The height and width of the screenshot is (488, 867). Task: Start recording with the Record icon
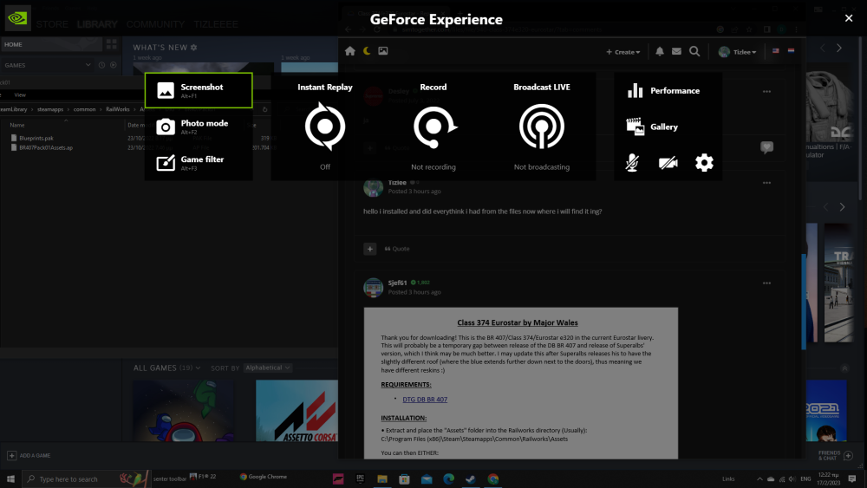[433, 127]
